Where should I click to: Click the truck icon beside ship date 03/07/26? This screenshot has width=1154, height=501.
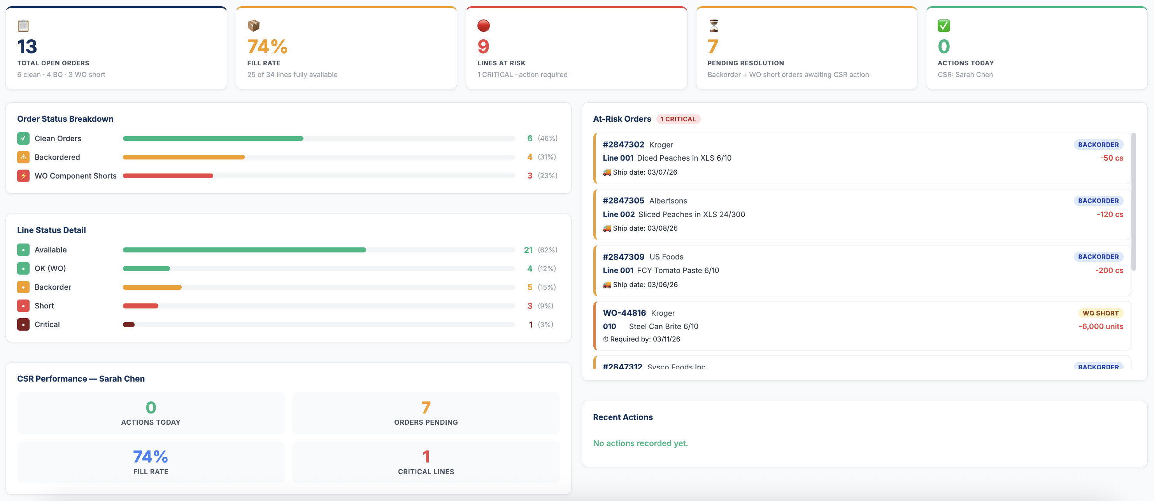click(x=607, y=172)
